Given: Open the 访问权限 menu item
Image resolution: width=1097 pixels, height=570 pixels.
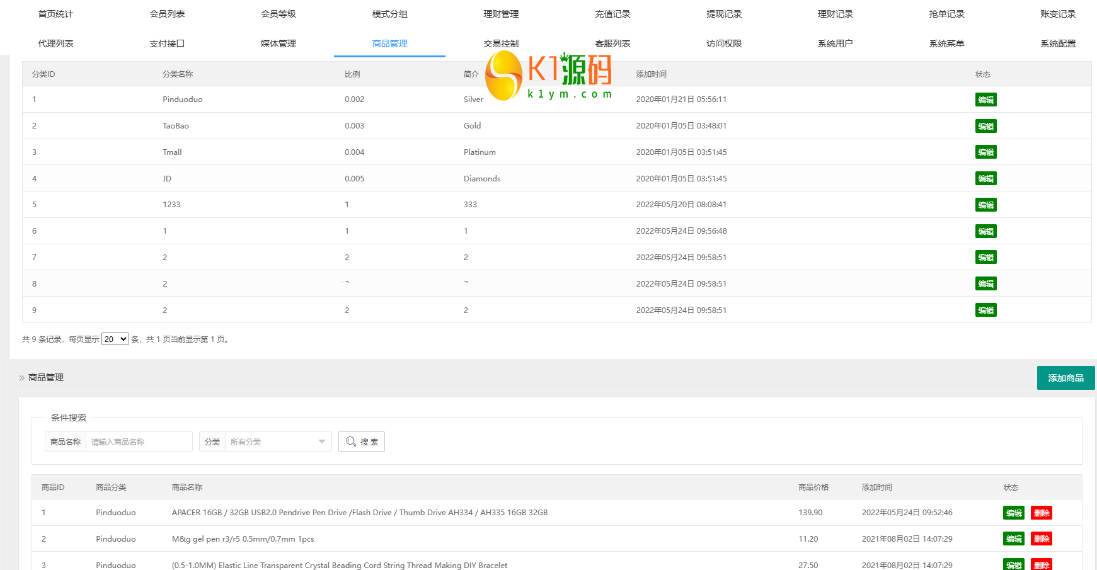Looking at the screenshot, I should 724,43.
